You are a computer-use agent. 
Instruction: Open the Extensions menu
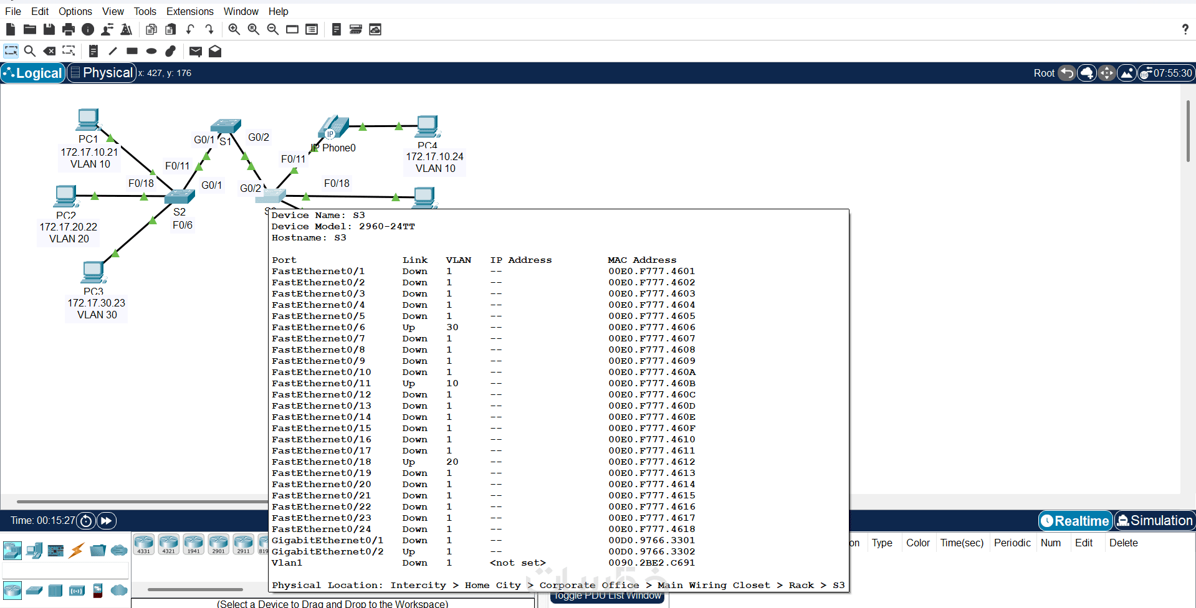pyautogui.click(x=190, y=11)
